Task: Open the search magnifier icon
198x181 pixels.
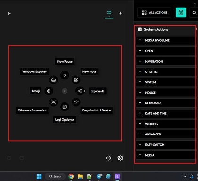Action: click(x=194, y=13)
